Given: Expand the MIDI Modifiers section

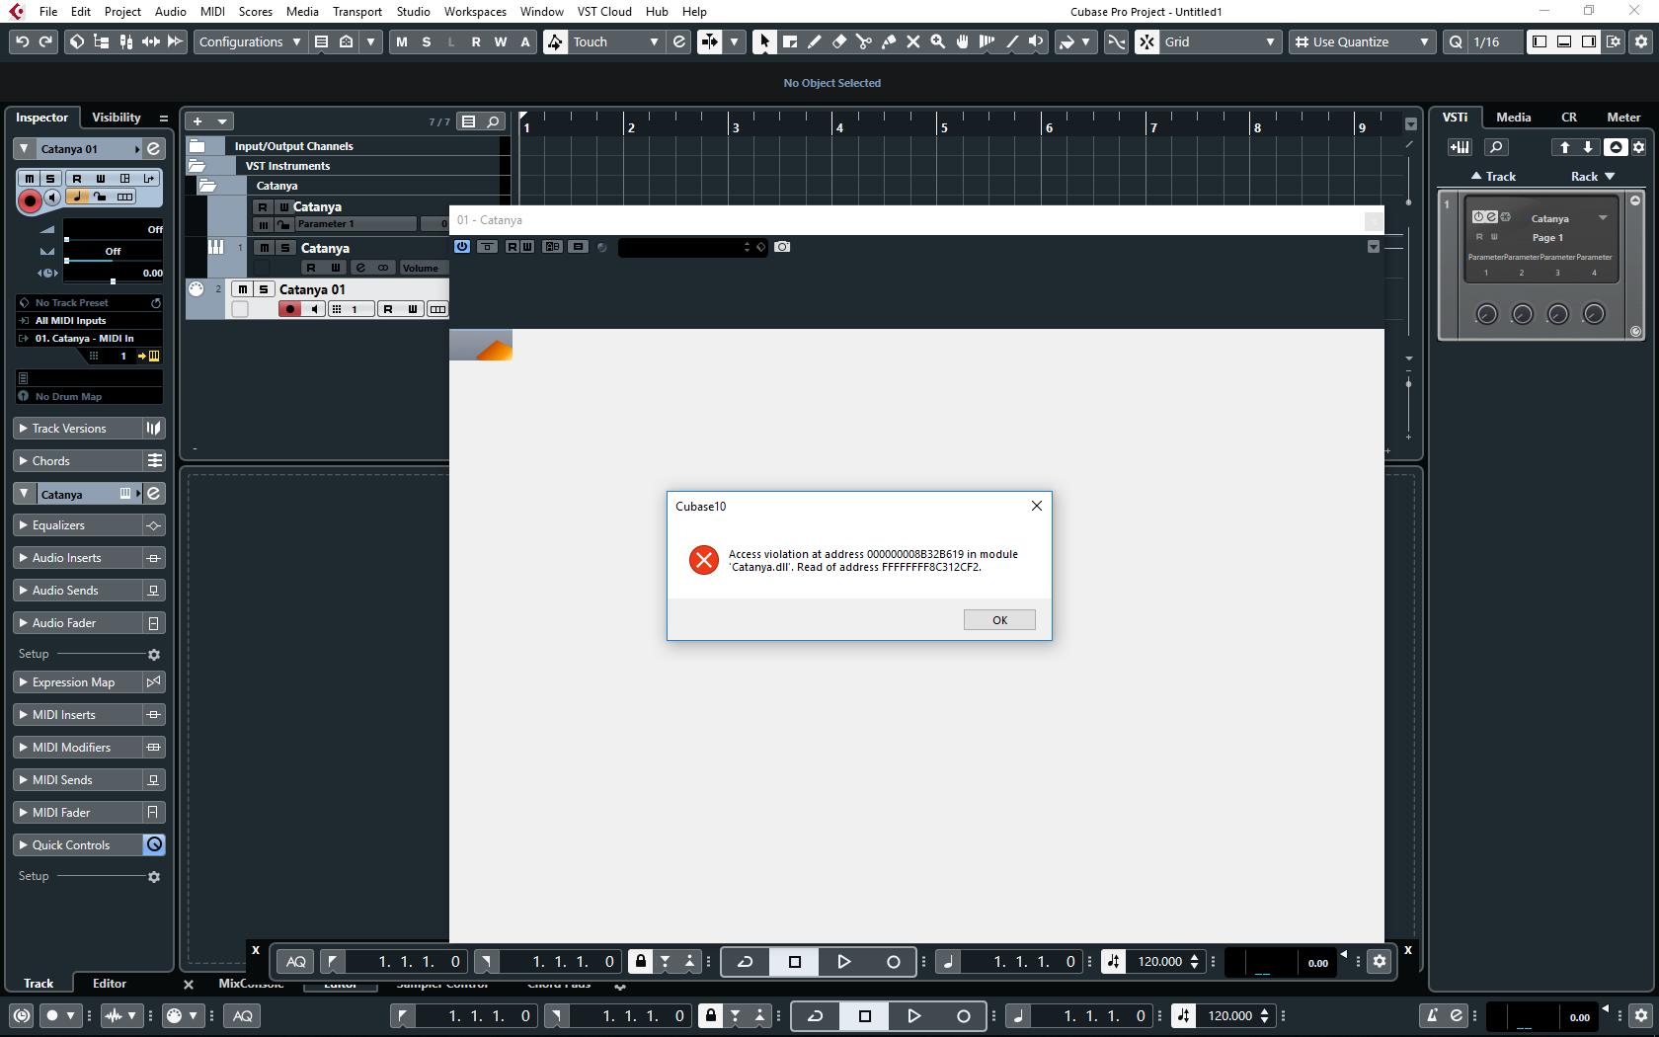Looking at the screenshot, I should (77, 748).
